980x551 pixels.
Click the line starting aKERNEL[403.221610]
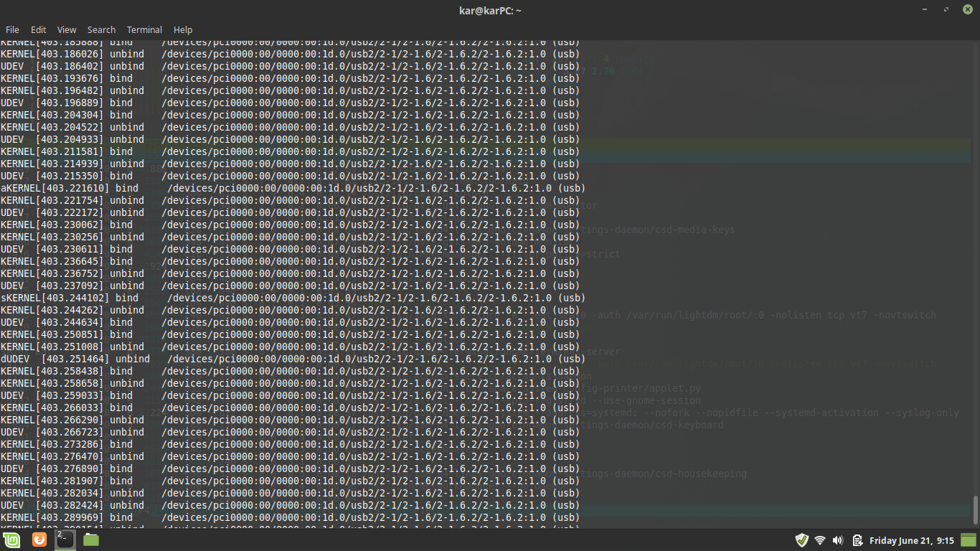click(293, 188)
